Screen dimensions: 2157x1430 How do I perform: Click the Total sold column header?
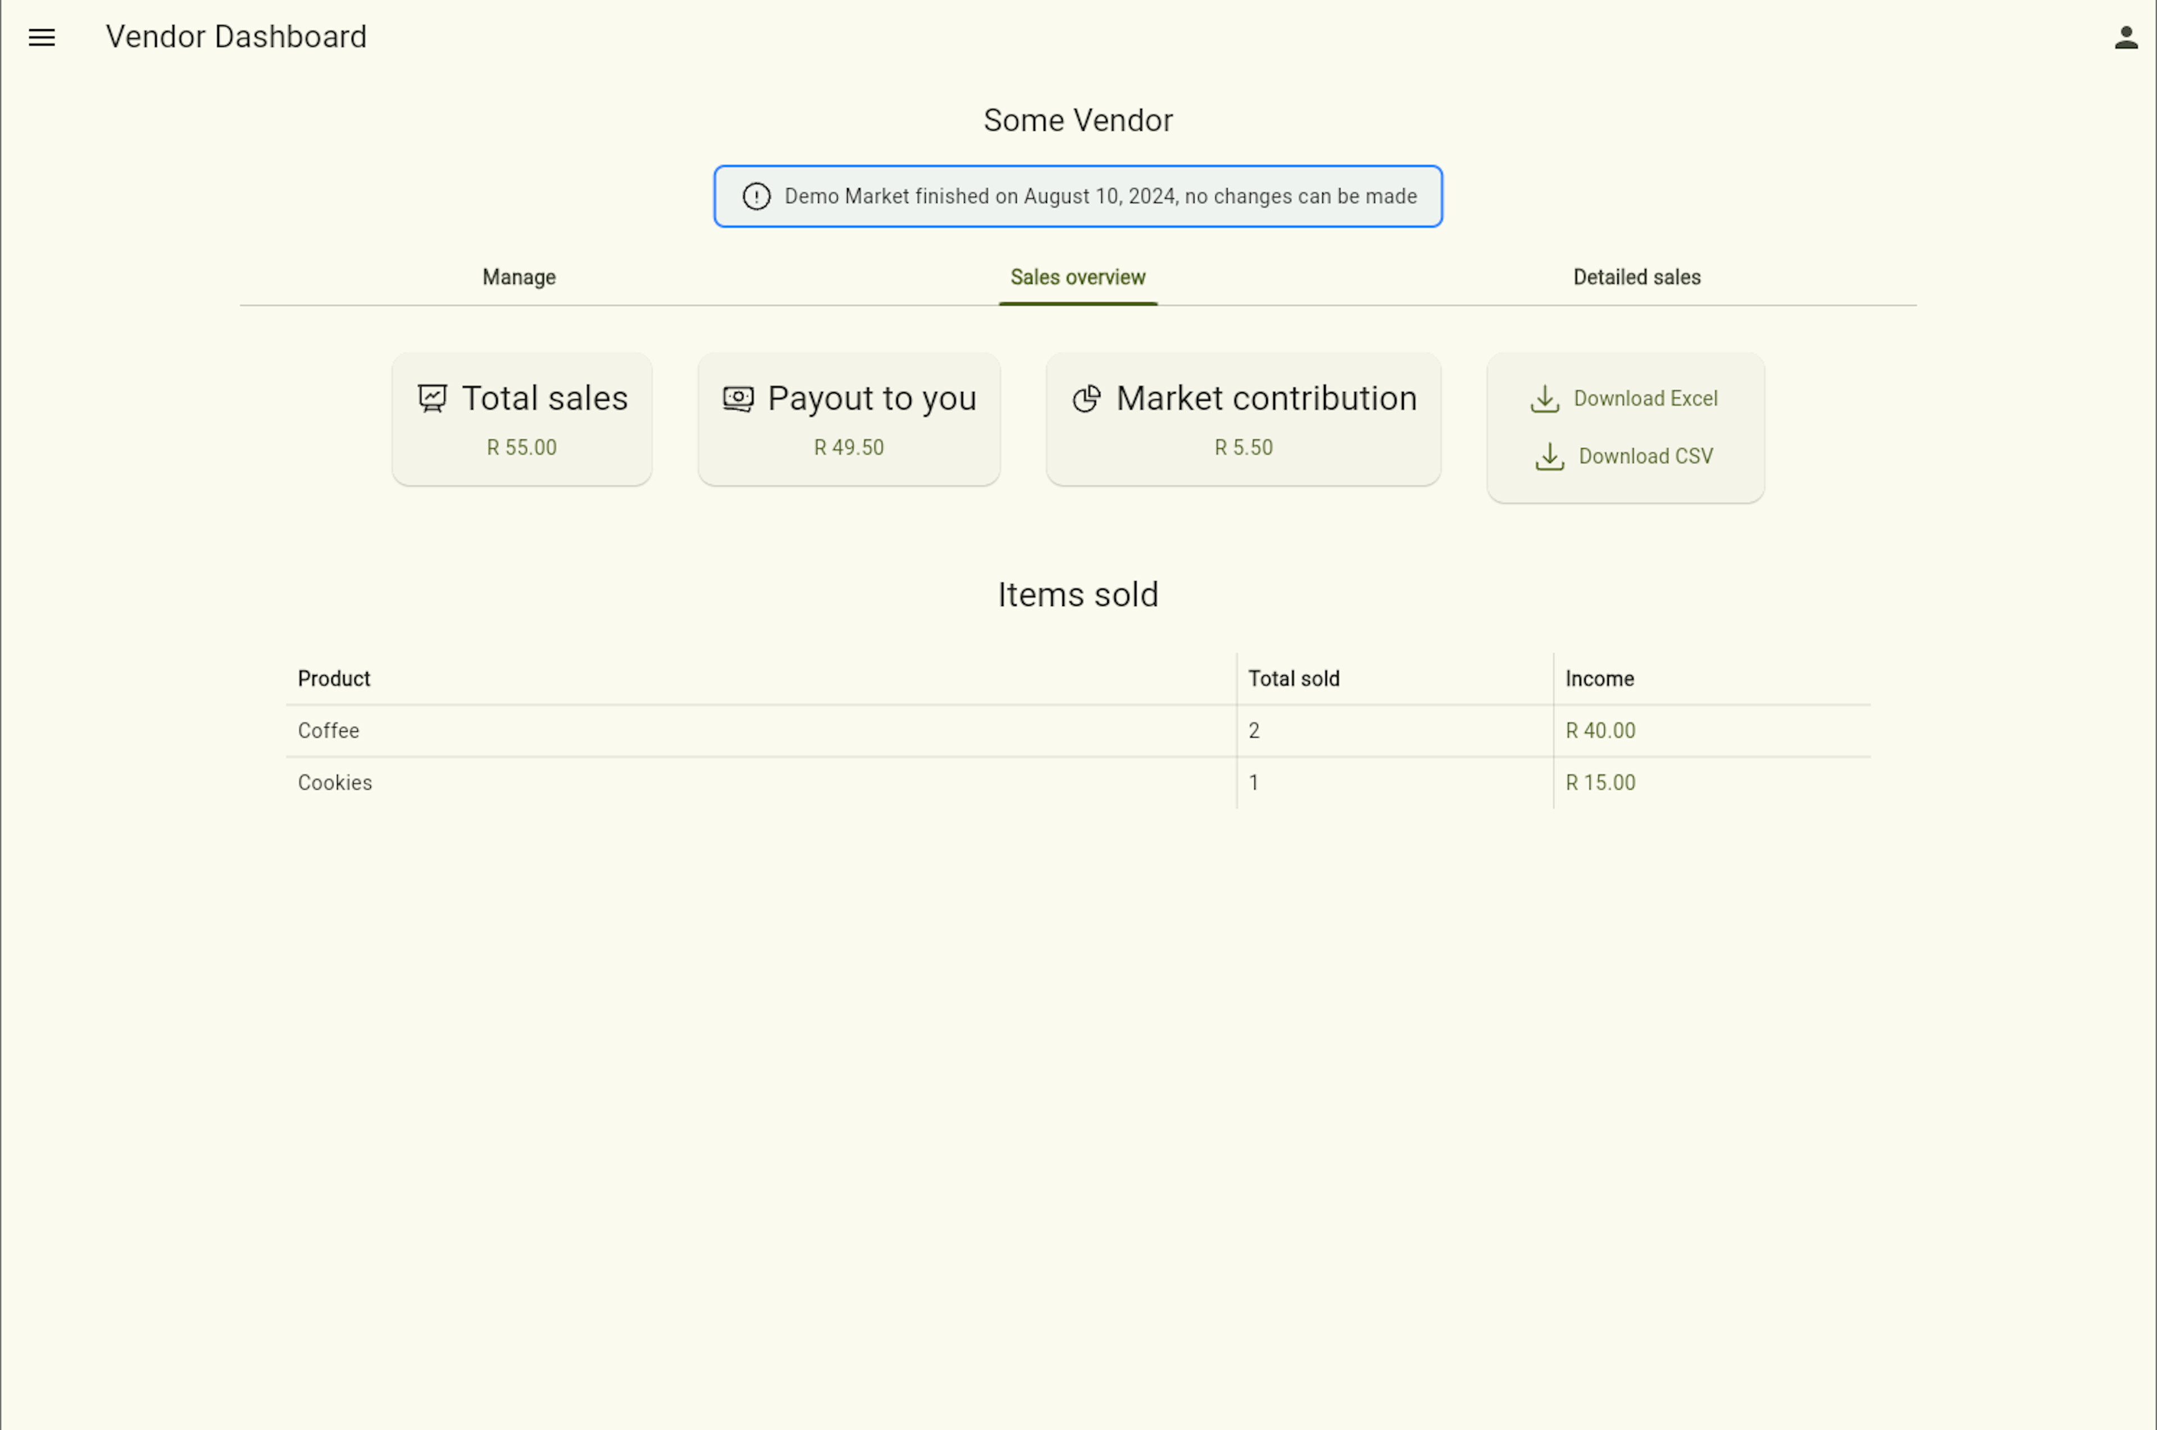pos(1293,678)
